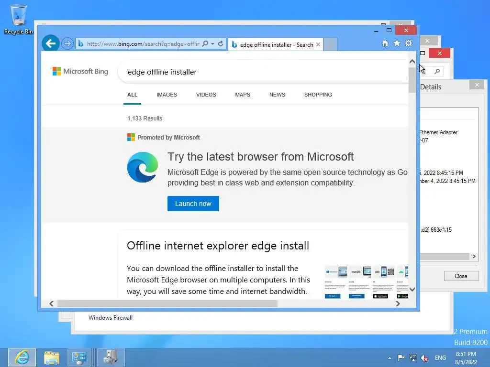Screen dimensions: 490x367
Task: Go back using the browser back arrow
Action: click(x=51, y=43)
